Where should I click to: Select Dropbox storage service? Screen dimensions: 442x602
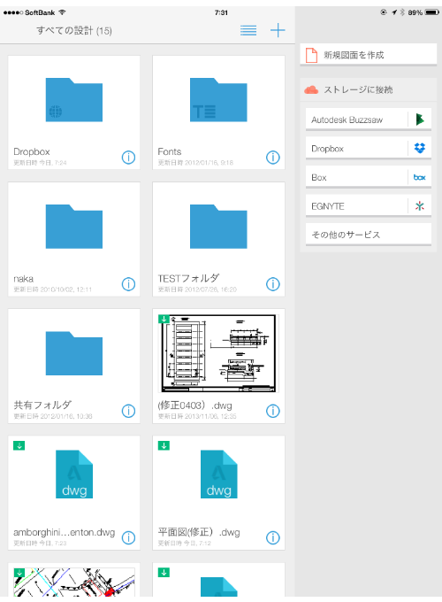click(x=369, y=149)
